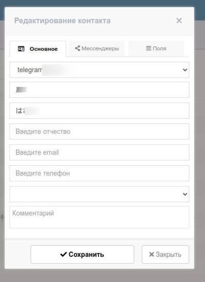Expand the telegram dropdown chevron arrow
The height and width of the screenshot is (282, 205).
tap(185, 70)
